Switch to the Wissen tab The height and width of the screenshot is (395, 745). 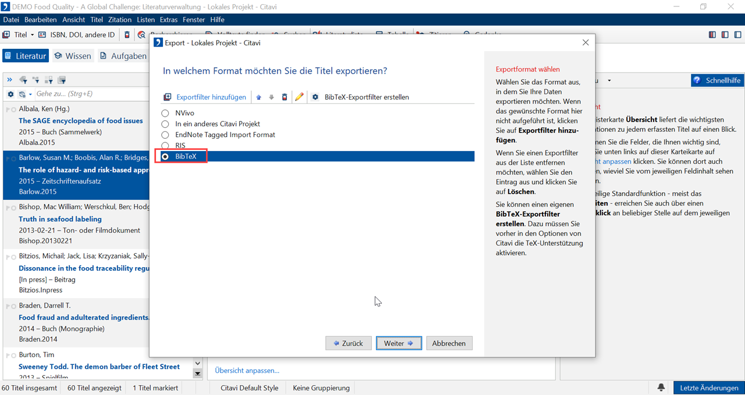(x=73, y=56)
